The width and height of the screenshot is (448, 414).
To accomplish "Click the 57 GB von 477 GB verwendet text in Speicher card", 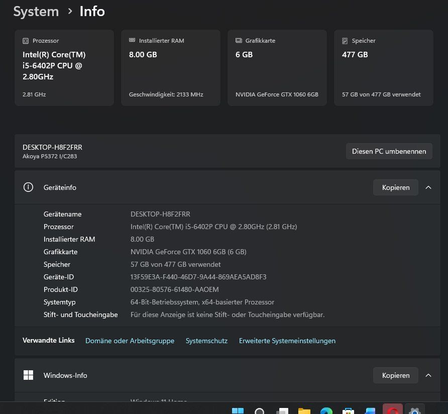I will click(x=381, y=94).
